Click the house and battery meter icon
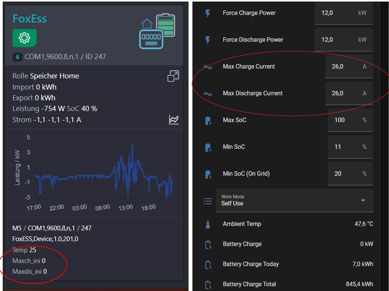The height and width of the screenshot is (291, 389). [x=157, y=31]
